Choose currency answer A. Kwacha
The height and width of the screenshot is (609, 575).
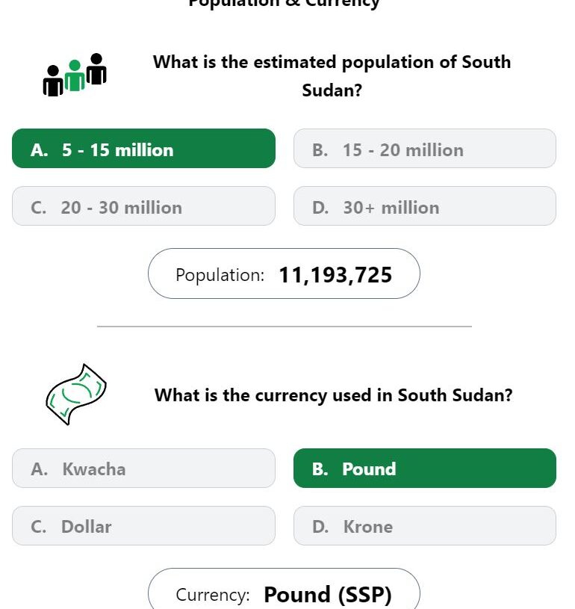coord(143,468)
